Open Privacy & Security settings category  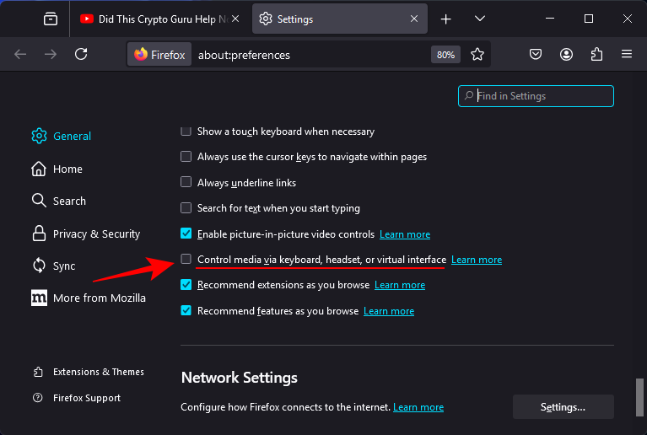click(96, 234)
